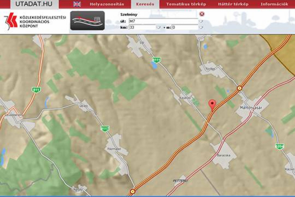Open the Háttér térkép tab
The width and height of the screenshot is (295, 197).
tap(233, 4)
